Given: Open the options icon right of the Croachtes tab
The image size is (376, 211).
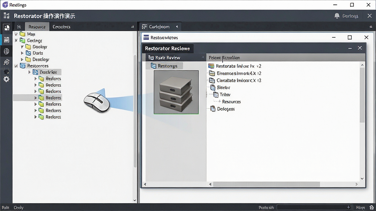Looking at the screenshot, I should 133,27.
